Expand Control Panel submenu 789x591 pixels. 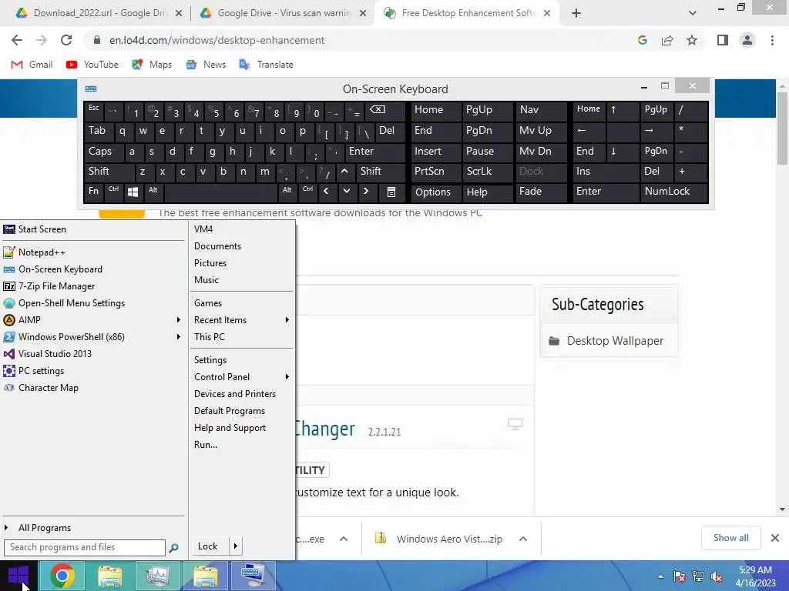click(241, 377)
